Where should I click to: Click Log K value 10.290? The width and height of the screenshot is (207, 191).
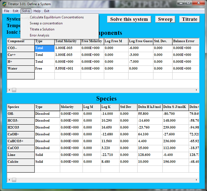click(110, 121)
